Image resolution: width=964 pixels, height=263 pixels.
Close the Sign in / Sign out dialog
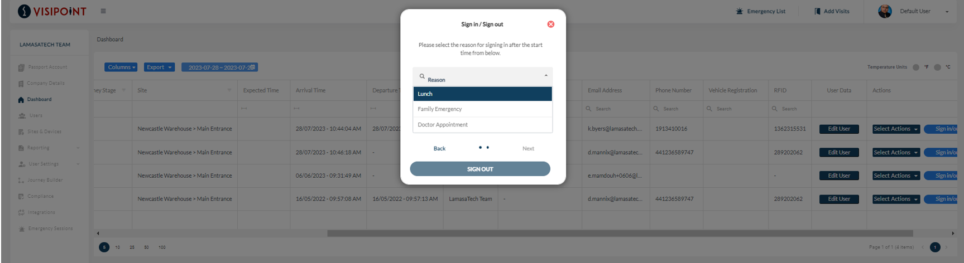tap(550, 24)
